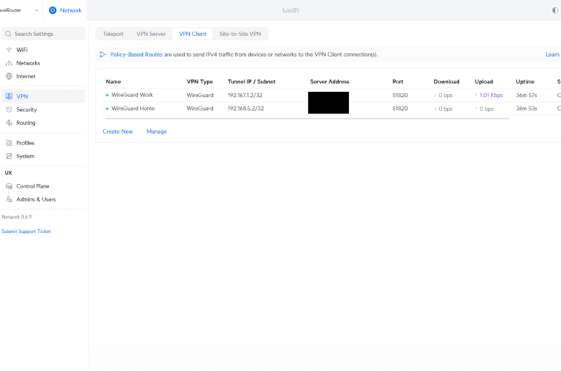Click the Server Address column header
Screen dimensions: 561x371
coord(329,81)
